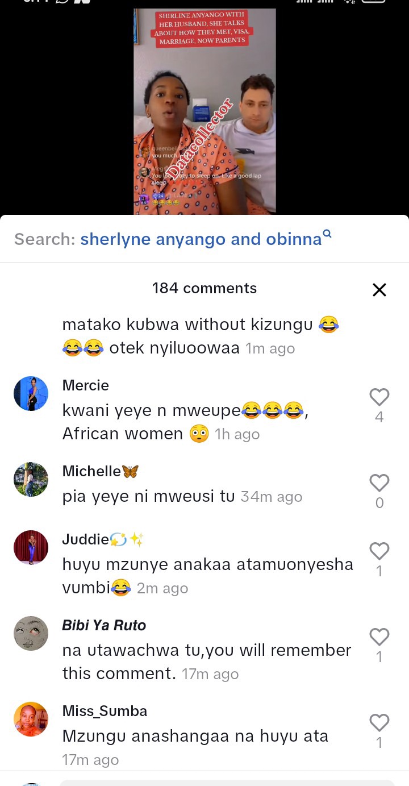Open Bibi Ya Ruto username

(104, 625)
